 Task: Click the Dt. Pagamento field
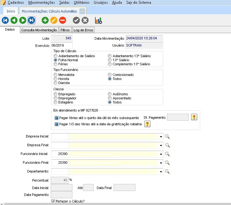(x=178, y=117)
